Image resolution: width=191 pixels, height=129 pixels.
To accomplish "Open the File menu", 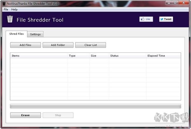I will coord(6,9).
